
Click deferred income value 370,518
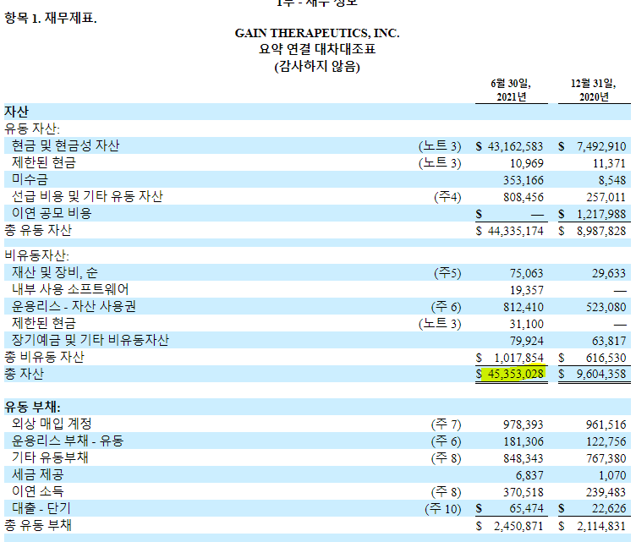click(524, 493)
